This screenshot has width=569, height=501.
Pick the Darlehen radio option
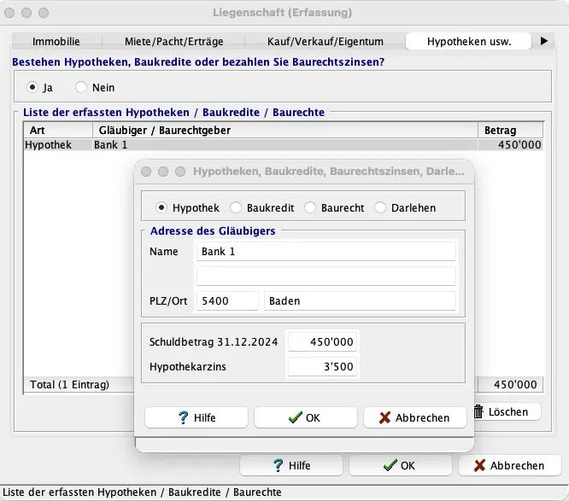[379, 207]
